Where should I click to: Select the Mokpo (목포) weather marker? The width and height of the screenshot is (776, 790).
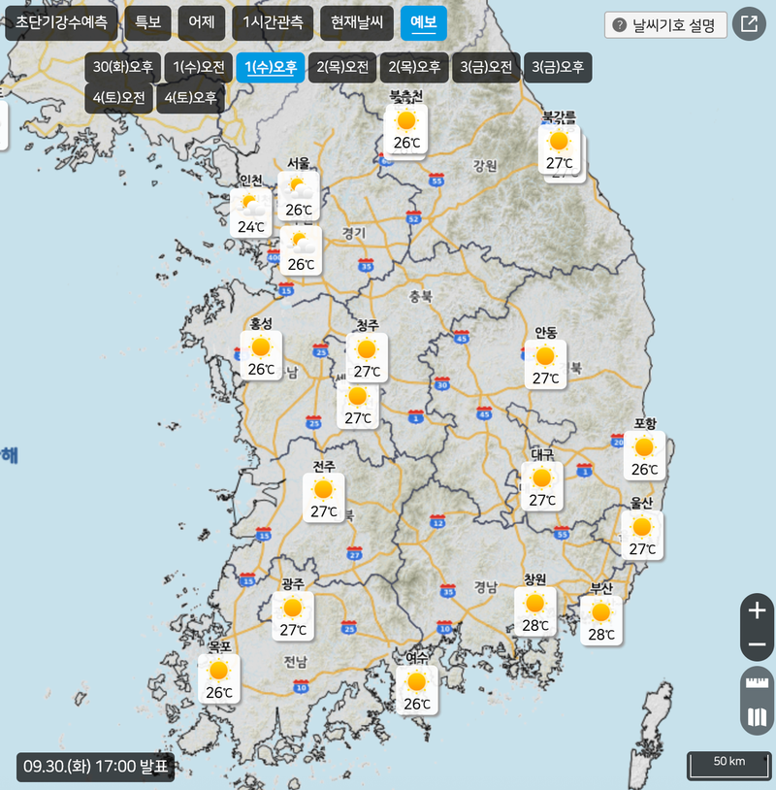point(219,671)
